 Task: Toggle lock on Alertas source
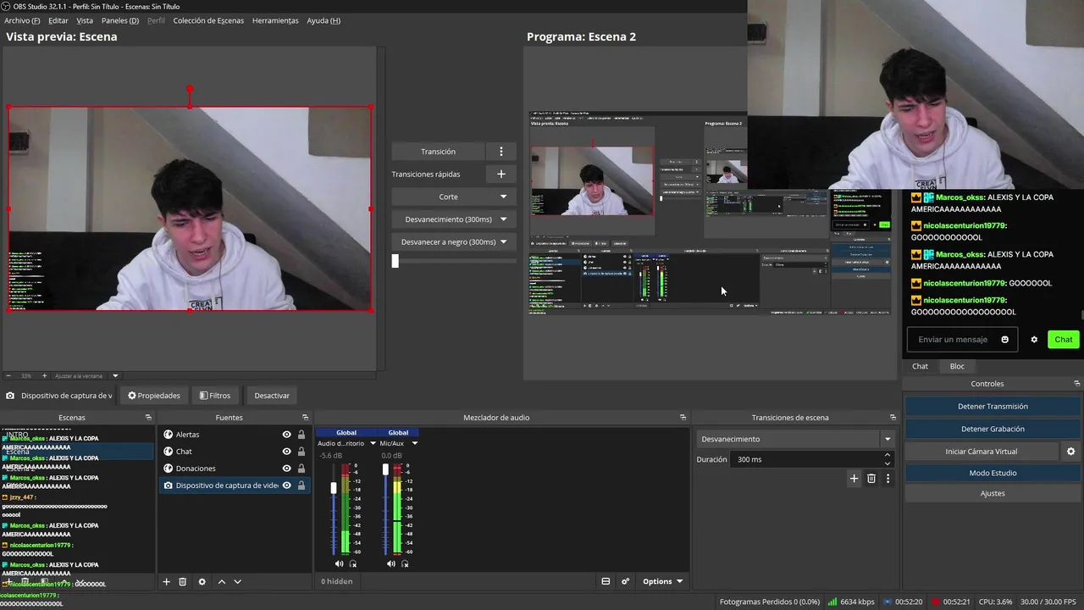coord(301,435)
